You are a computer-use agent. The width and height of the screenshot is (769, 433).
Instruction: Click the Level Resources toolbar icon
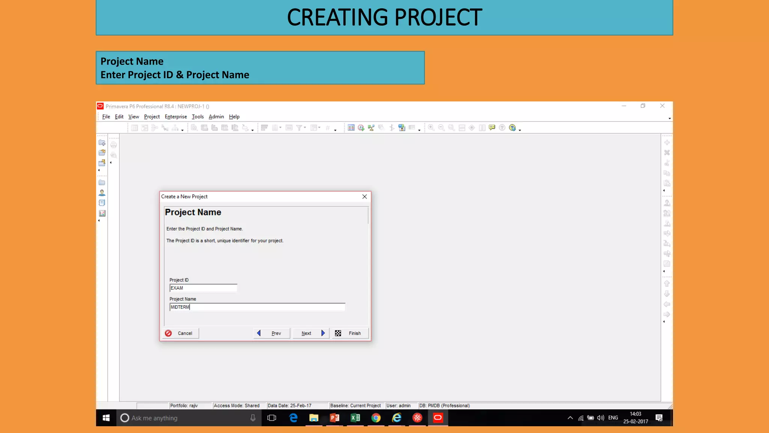(371, 128)
